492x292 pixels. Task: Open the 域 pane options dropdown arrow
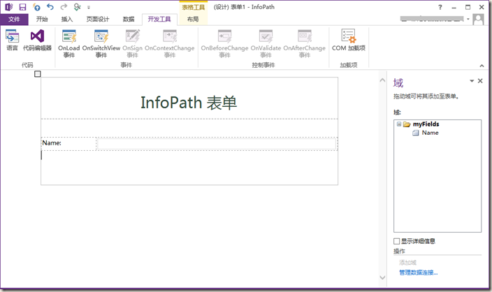click(472, 81)
